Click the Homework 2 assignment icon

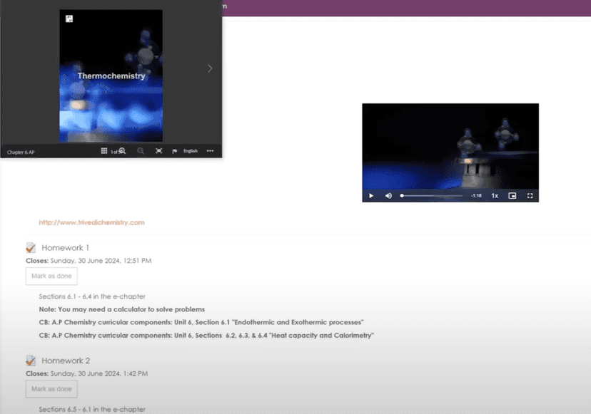pos(30,360)
